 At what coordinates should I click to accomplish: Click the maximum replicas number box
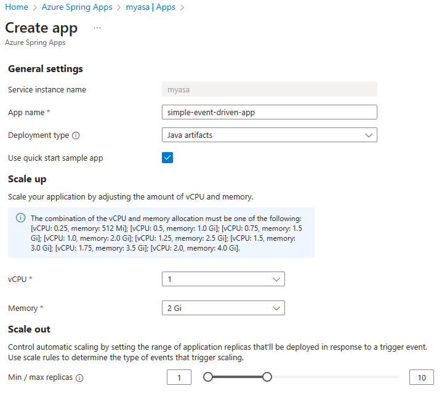click(422, 377)
